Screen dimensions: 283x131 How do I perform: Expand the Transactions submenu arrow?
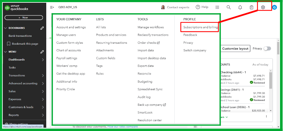pos(43,75)
